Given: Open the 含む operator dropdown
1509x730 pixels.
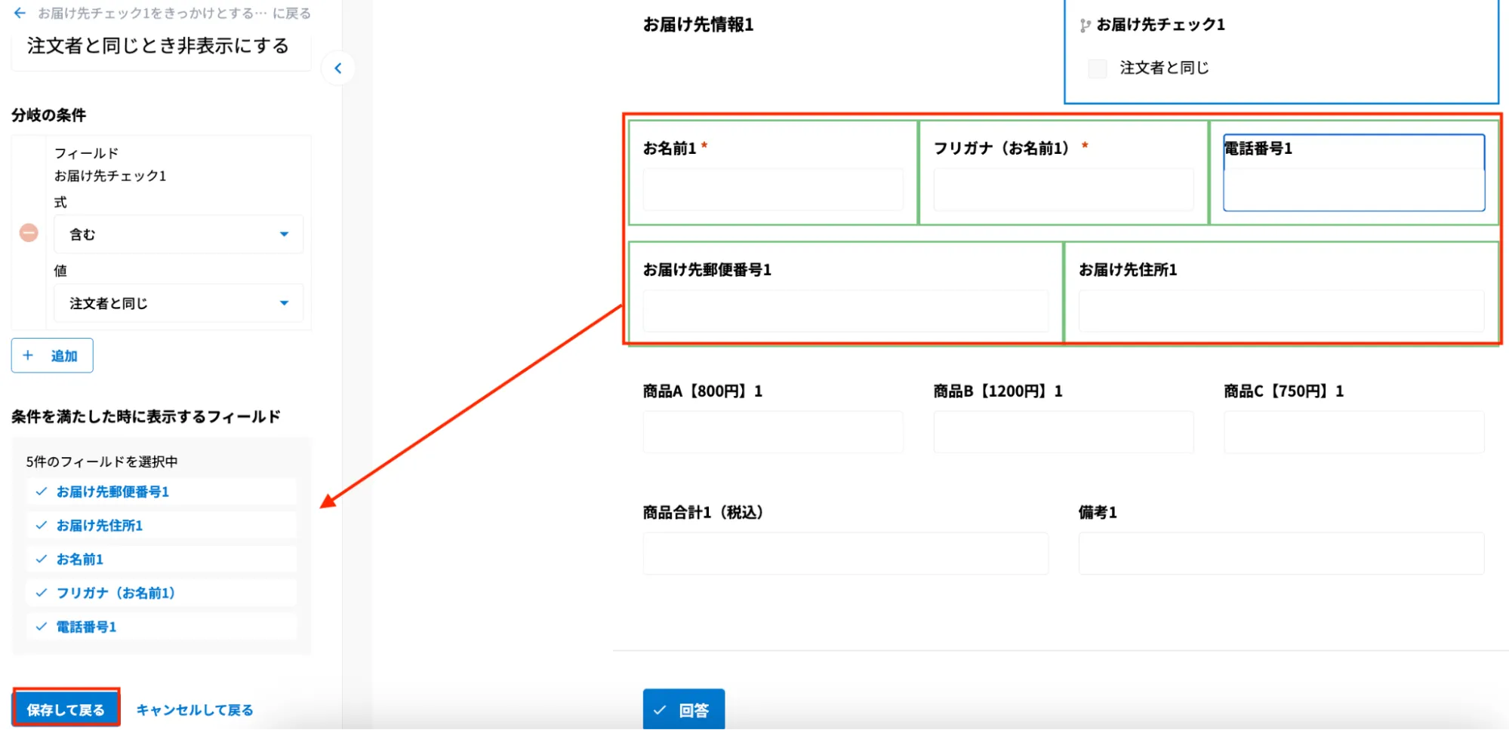Looking at the screenshot, I should point(178,235).
